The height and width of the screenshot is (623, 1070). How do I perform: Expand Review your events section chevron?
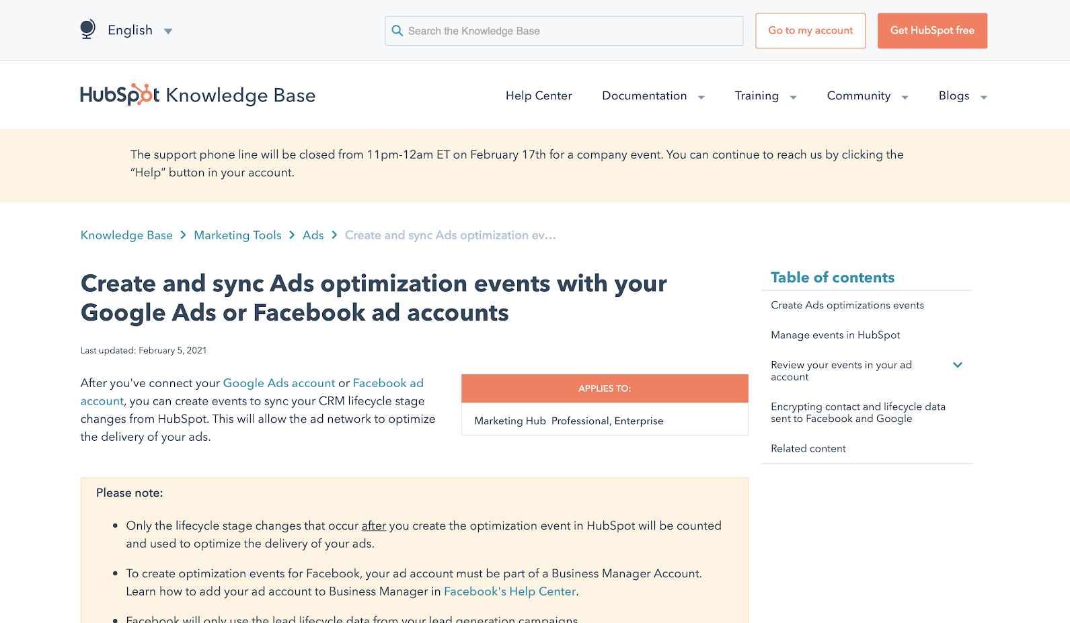point(958,365)
